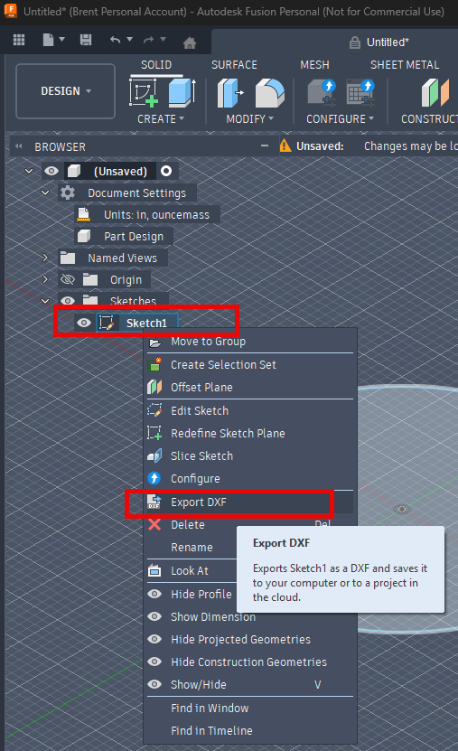
Task: Open the File menu document icon
Action: coord(49,40)
